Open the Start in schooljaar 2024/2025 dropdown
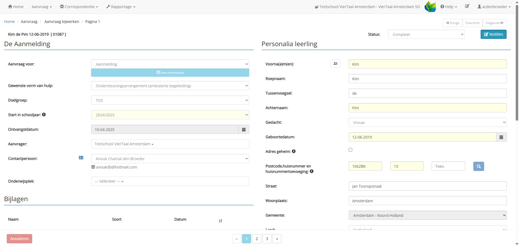Viewport: 519px width, 246px height. click(x=170, y=115)
